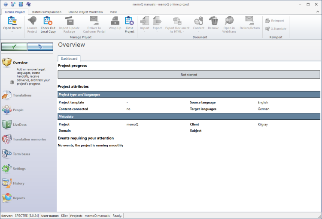This screenshot has height=219, width=322.
Task: Select the View ribbon tab
Action: pos(113,12)
